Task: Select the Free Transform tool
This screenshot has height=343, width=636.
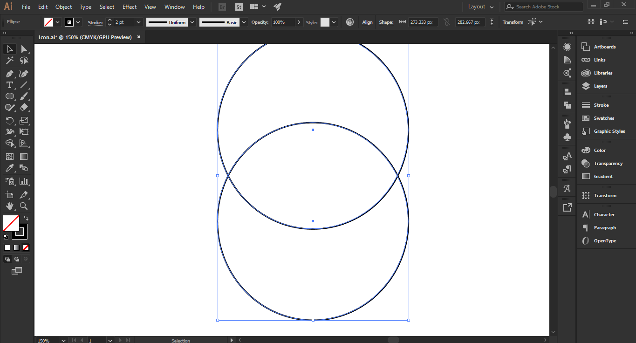Action: pyautogui.click(x=24, y=132)
